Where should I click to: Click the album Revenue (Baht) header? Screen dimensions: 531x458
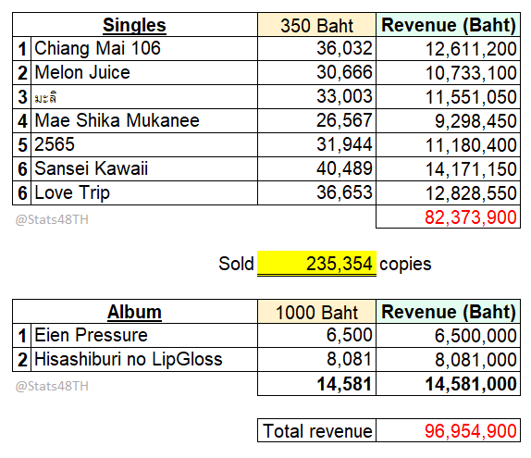pyautogui.click(x=448, y=311)
